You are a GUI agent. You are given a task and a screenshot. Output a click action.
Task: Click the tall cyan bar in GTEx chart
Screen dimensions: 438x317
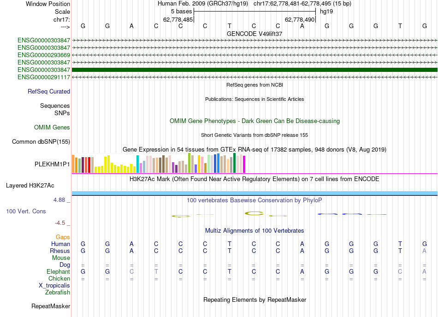[x=137, y=164]
